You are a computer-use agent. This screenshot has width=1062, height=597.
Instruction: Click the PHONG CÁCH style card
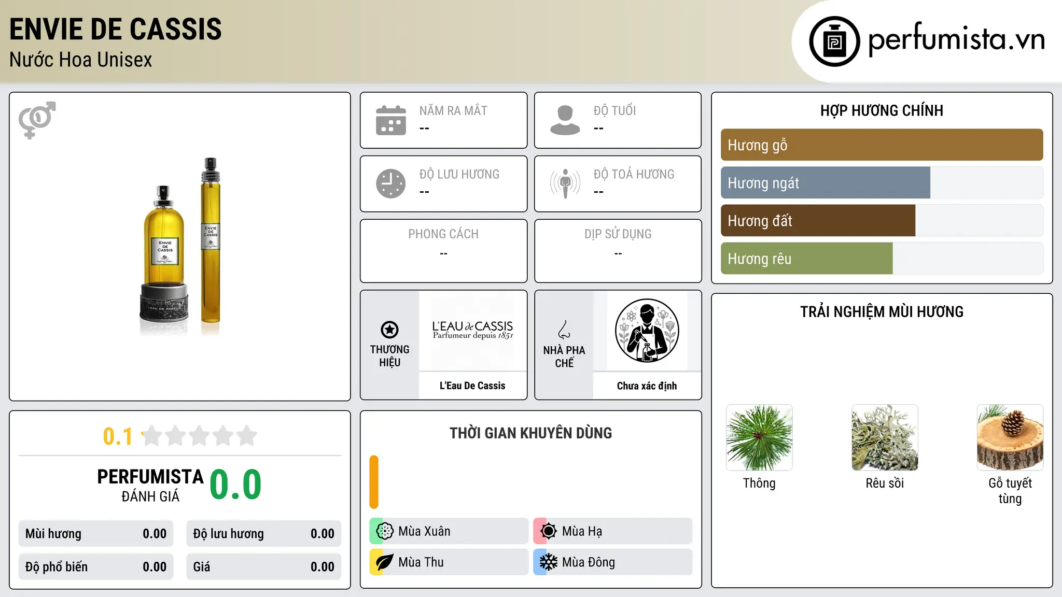point(444,251)
